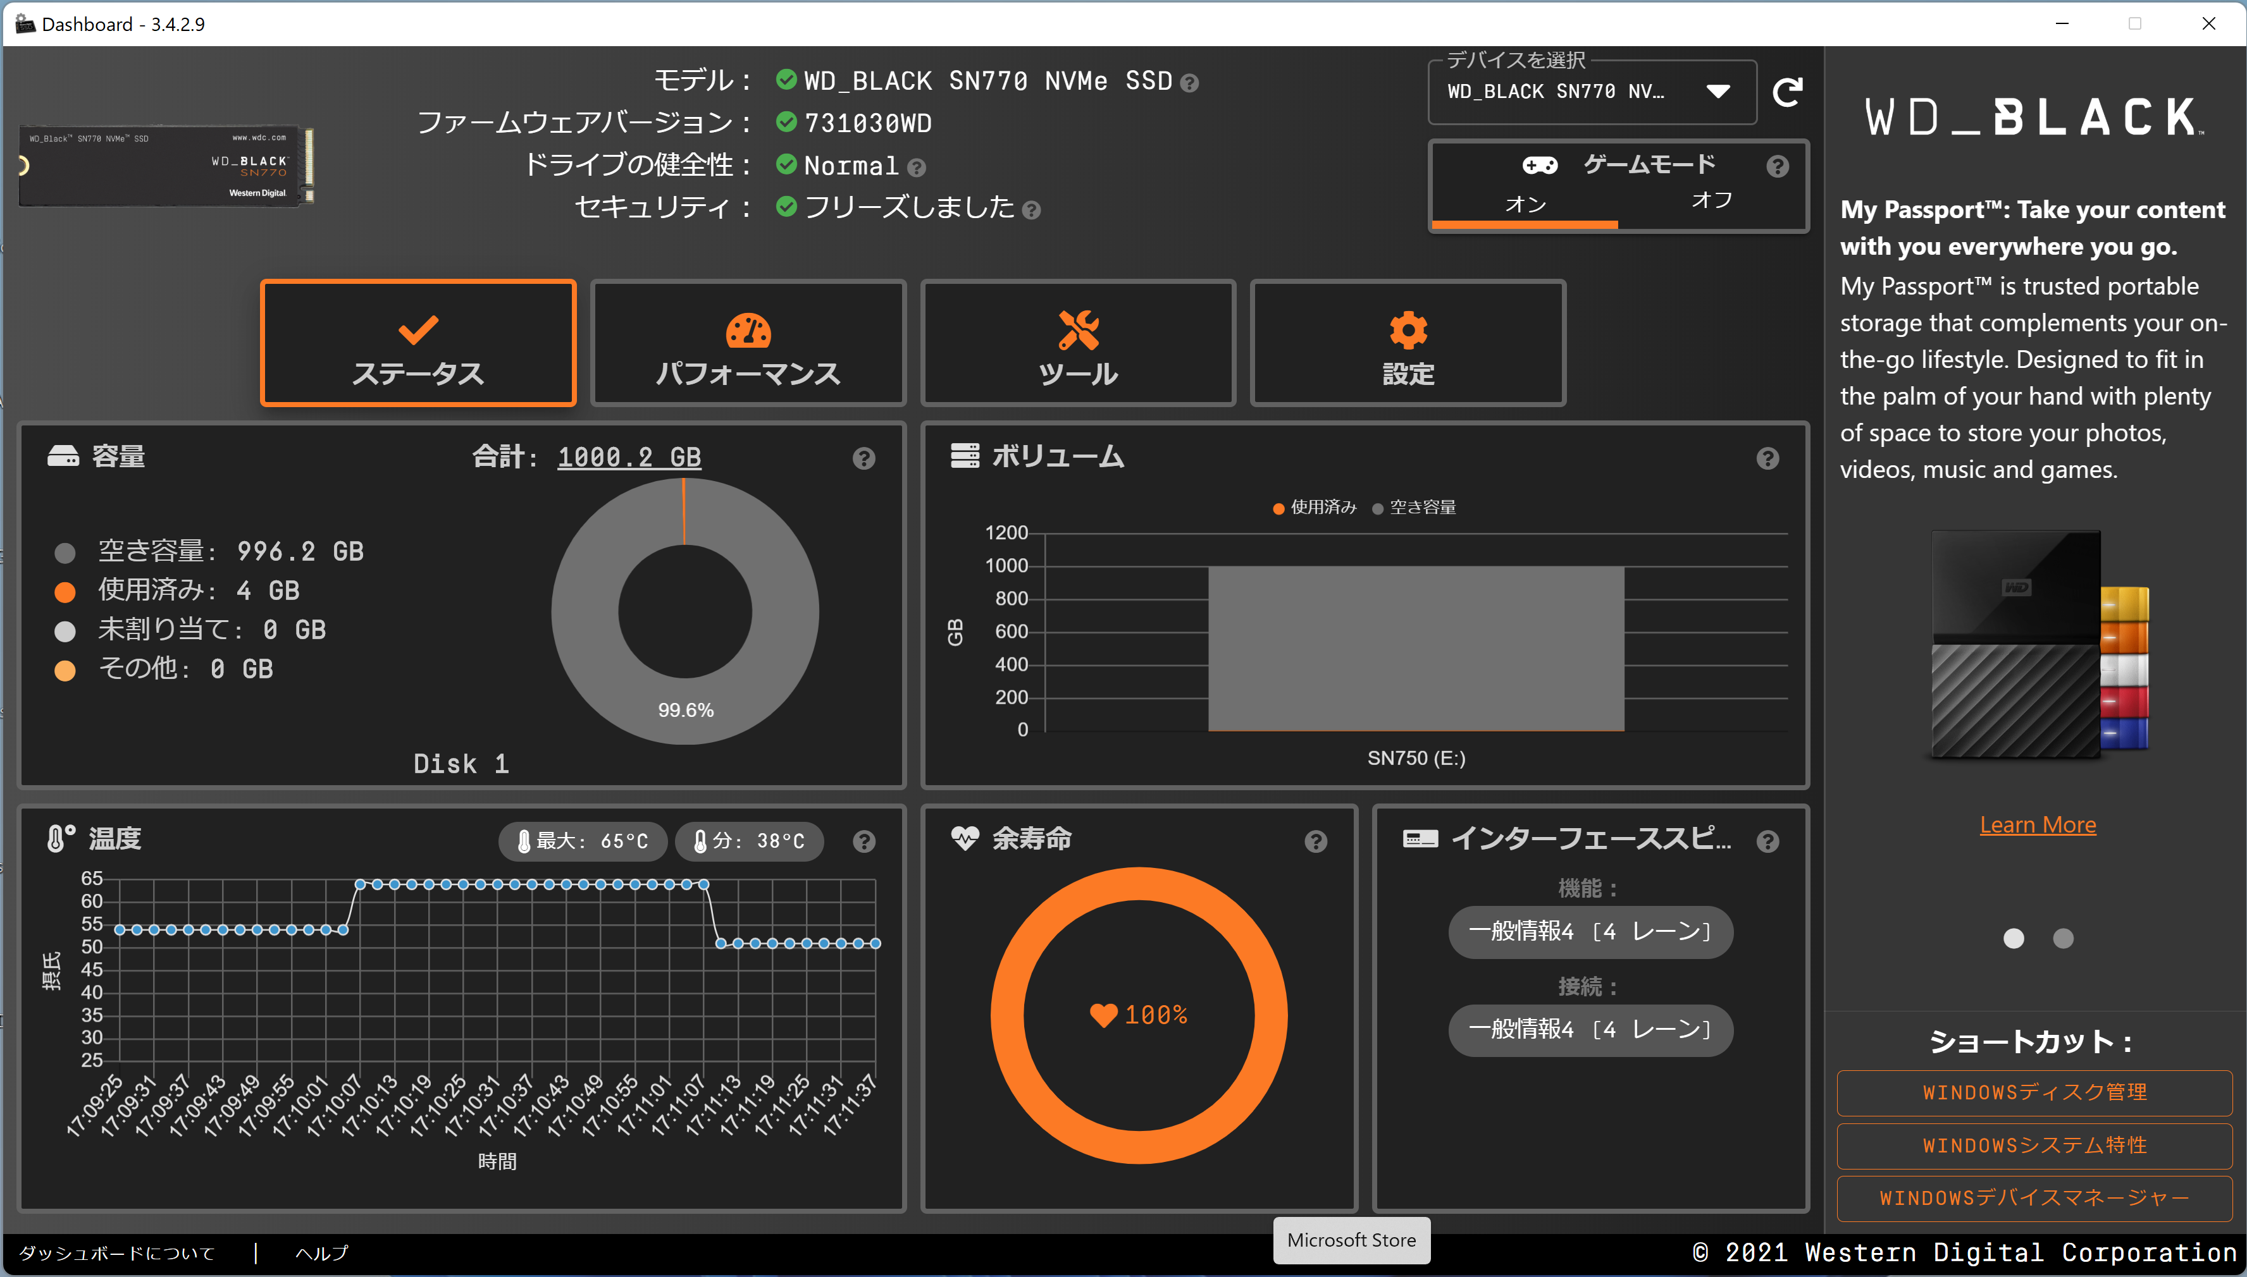The height and width of the screenshot is (1277, 2247).
Task: Click help icon next to セキュリティ status
Action: pos(1032,211)
